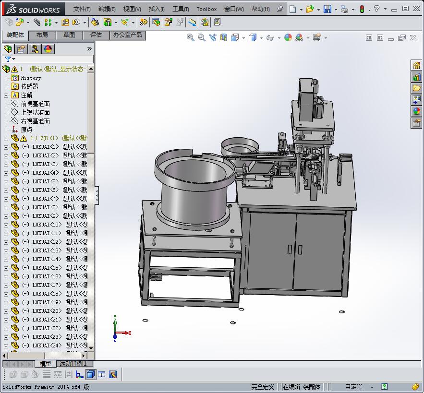Screen dimensions: 424x393
Task: Click the Print icon in toolbar
Action: point(344,9)
